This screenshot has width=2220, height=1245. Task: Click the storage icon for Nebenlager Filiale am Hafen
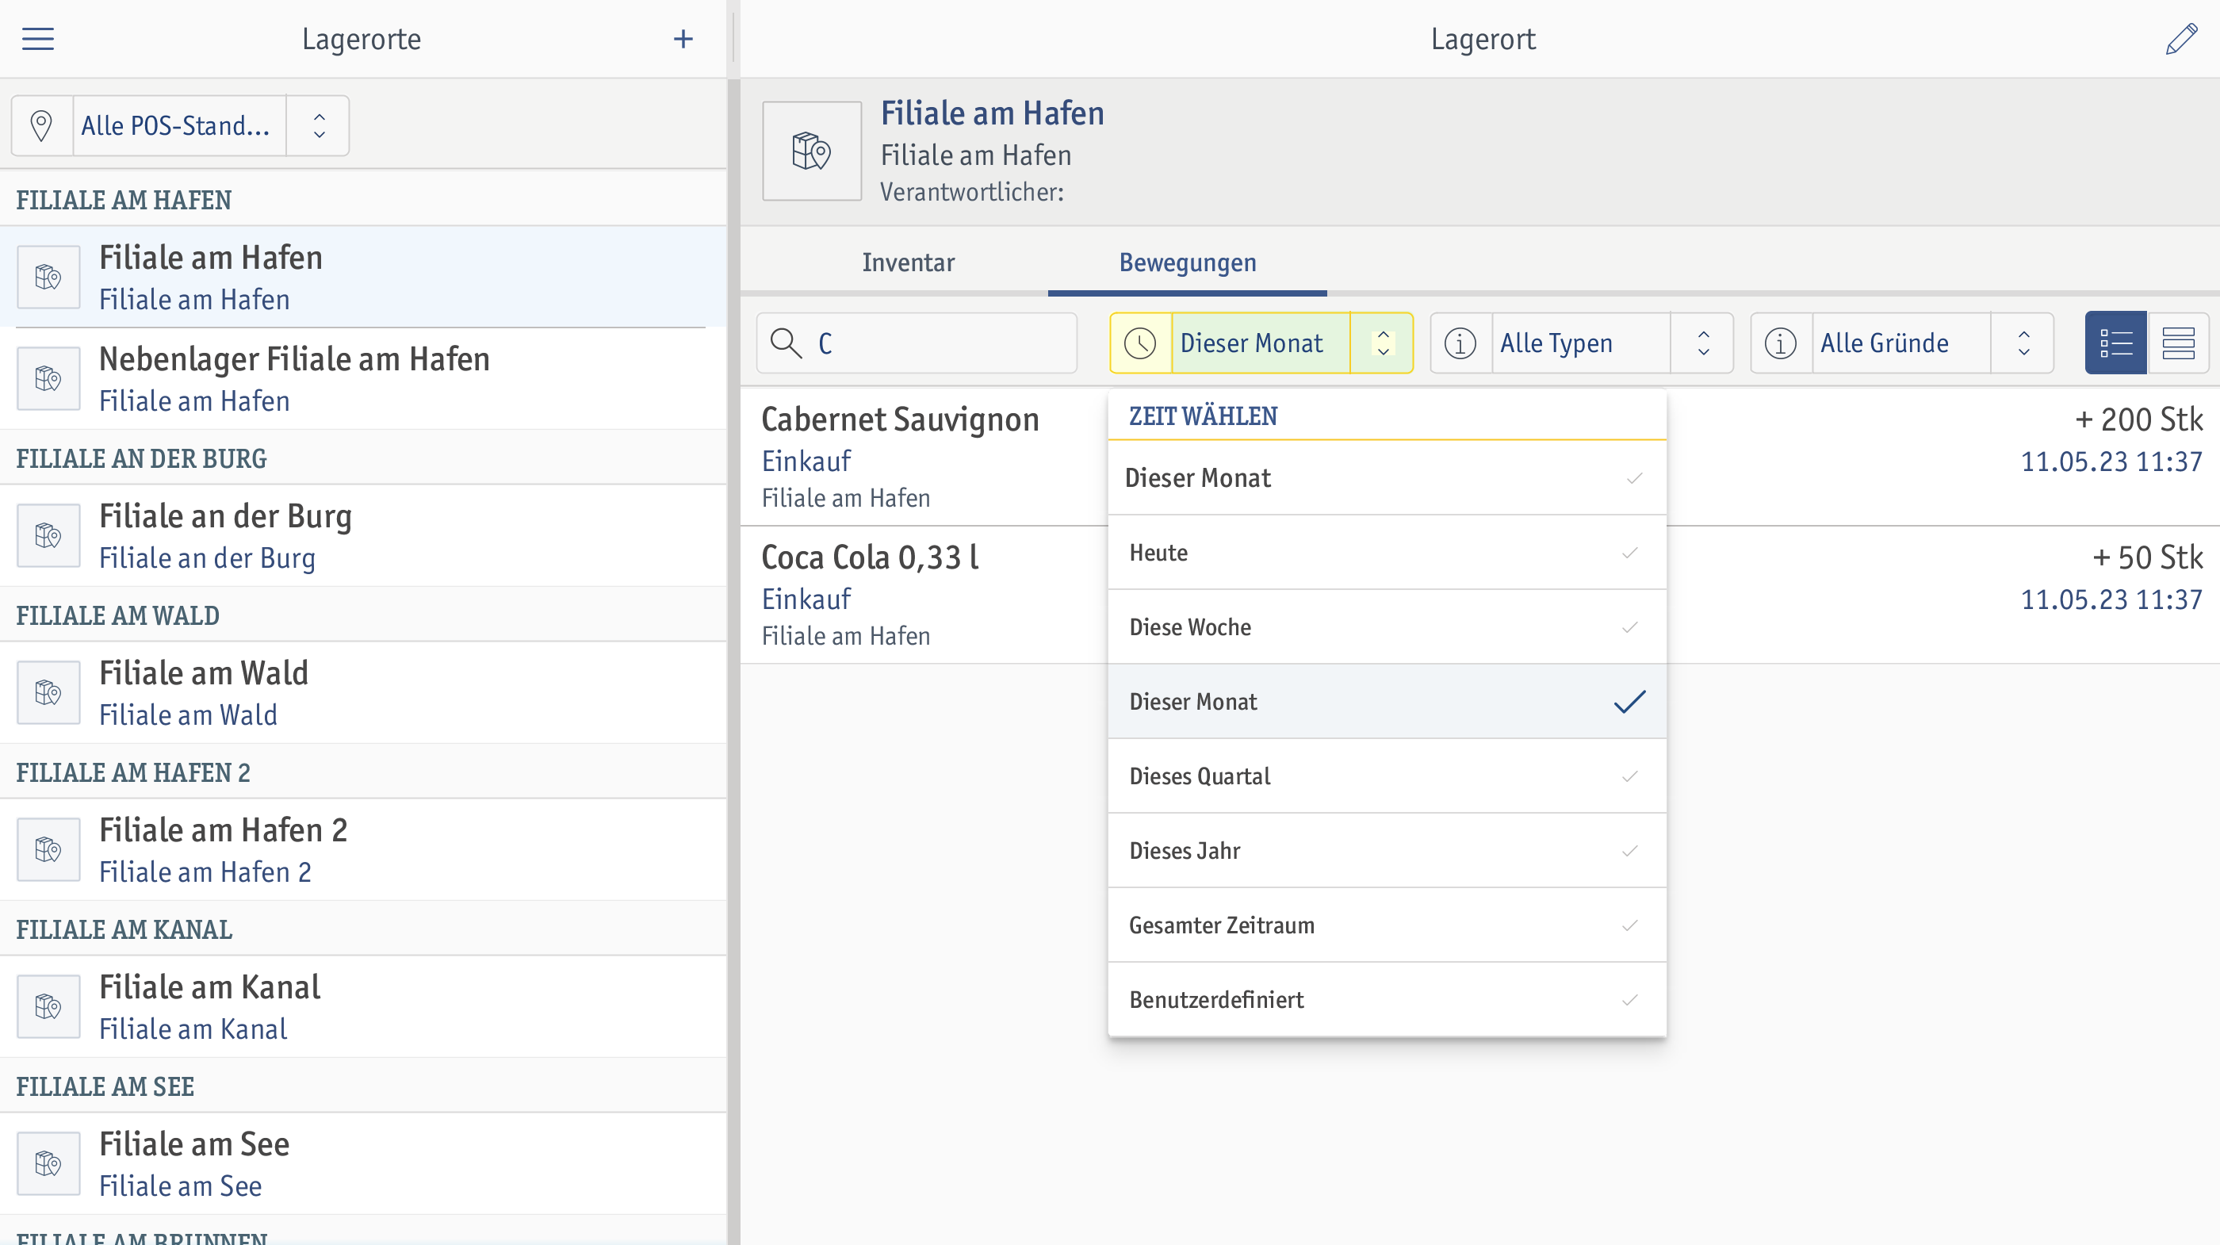[x=48, y=378]
